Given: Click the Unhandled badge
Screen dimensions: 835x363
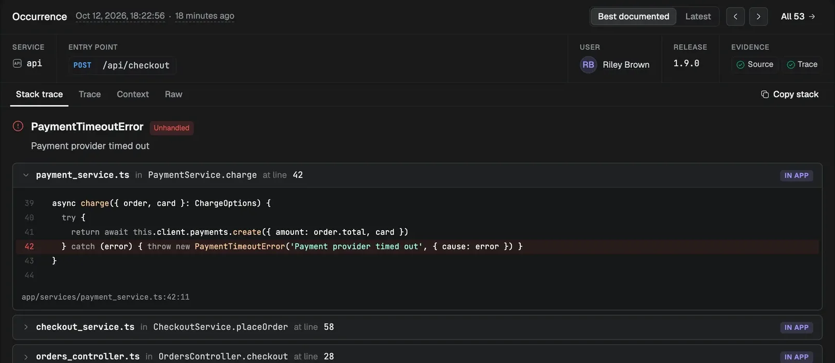Looking at the screenshot, I should click(172, 128).
